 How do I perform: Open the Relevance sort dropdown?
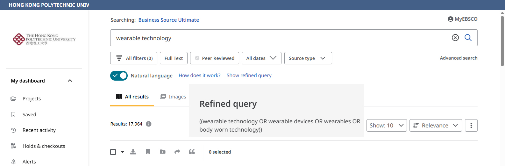pyautogui.click(x=435, y=126)
